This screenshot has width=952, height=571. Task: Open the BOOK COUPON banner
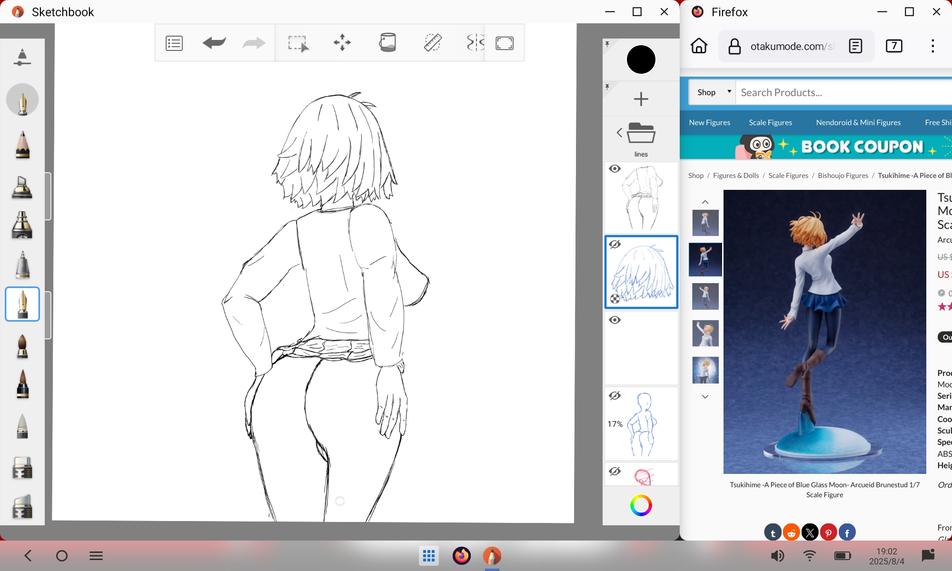[816, 147]
